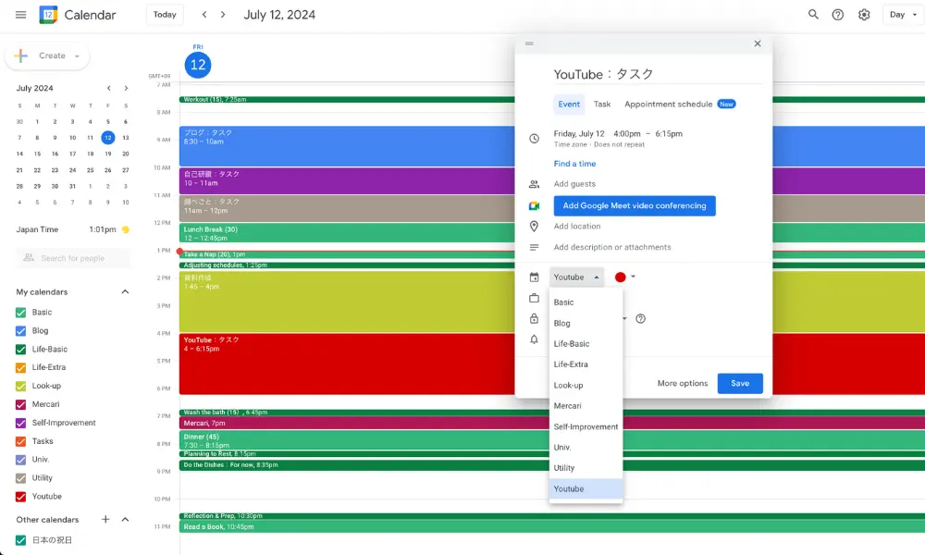Screen dimensions: 925x555
Task: Go to previous day arrow in header
Action: coord(204,15)
